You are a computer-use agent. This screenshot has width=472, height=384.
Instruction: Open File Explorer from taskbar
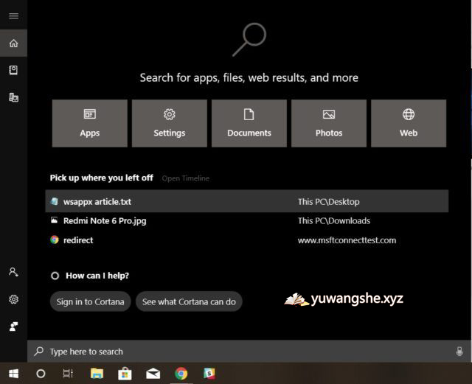pos(97,374)
